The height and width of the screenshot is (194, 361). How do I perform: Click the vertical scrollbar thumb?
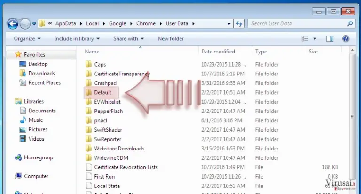tap(352, 117)
